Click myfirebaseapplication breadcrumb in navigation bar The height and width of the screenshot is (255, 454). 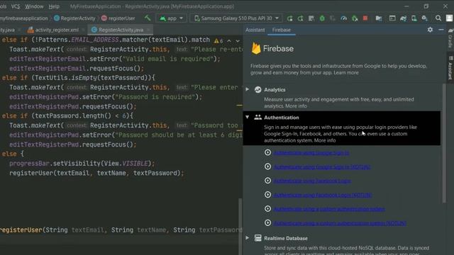point(23,18)
